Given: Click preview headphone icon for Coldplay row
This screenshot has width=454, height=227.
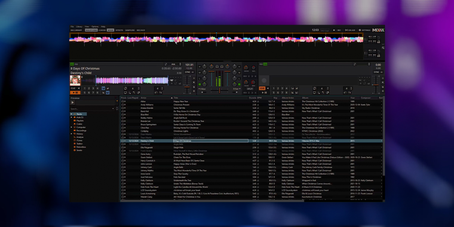Looking at the screenshot, I should (122, 131).
